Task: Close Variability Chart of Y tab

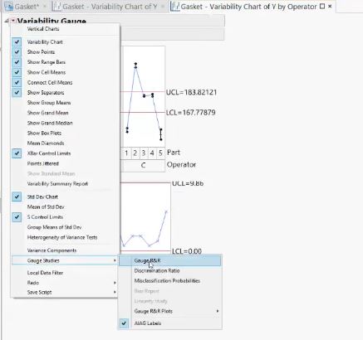Action: 163,6
